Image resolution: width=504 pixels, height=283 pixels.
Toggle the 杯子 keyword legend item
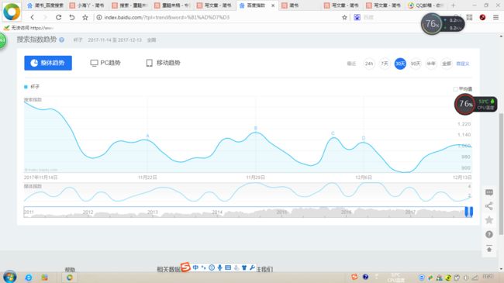(32, 87)
